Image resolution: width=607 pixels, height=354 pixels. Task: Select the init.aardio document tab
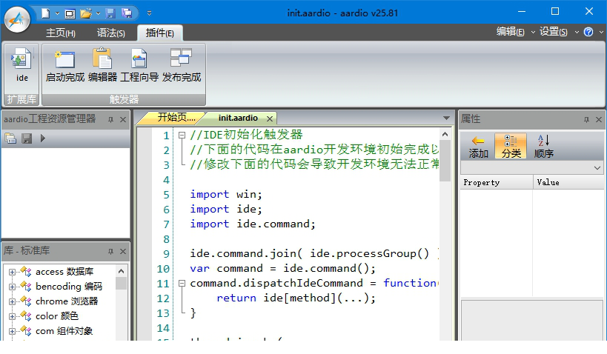(x=238, y=118)
